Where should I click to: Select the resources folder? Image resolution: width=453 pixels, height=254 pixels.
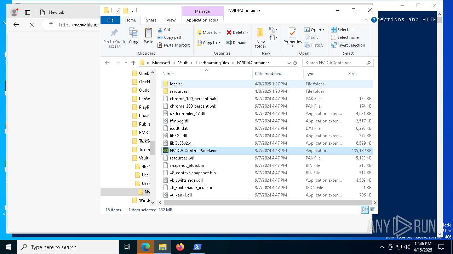pos(267,91)
